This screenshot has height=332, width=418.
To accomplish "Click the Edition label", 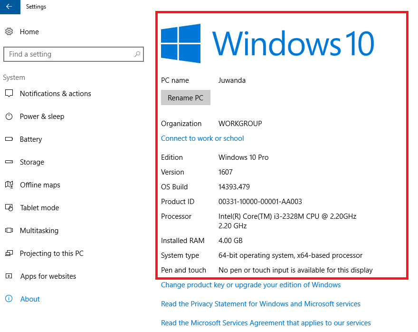I will click(172, 157).
